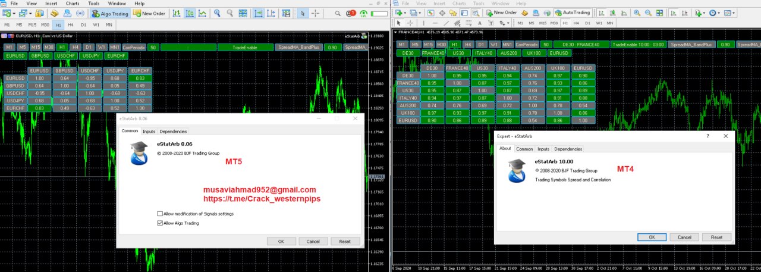Click OK in eStatArb 8.06 dialog
The image size is (761, 272).
pyautogui.click(x=281, y=241)
